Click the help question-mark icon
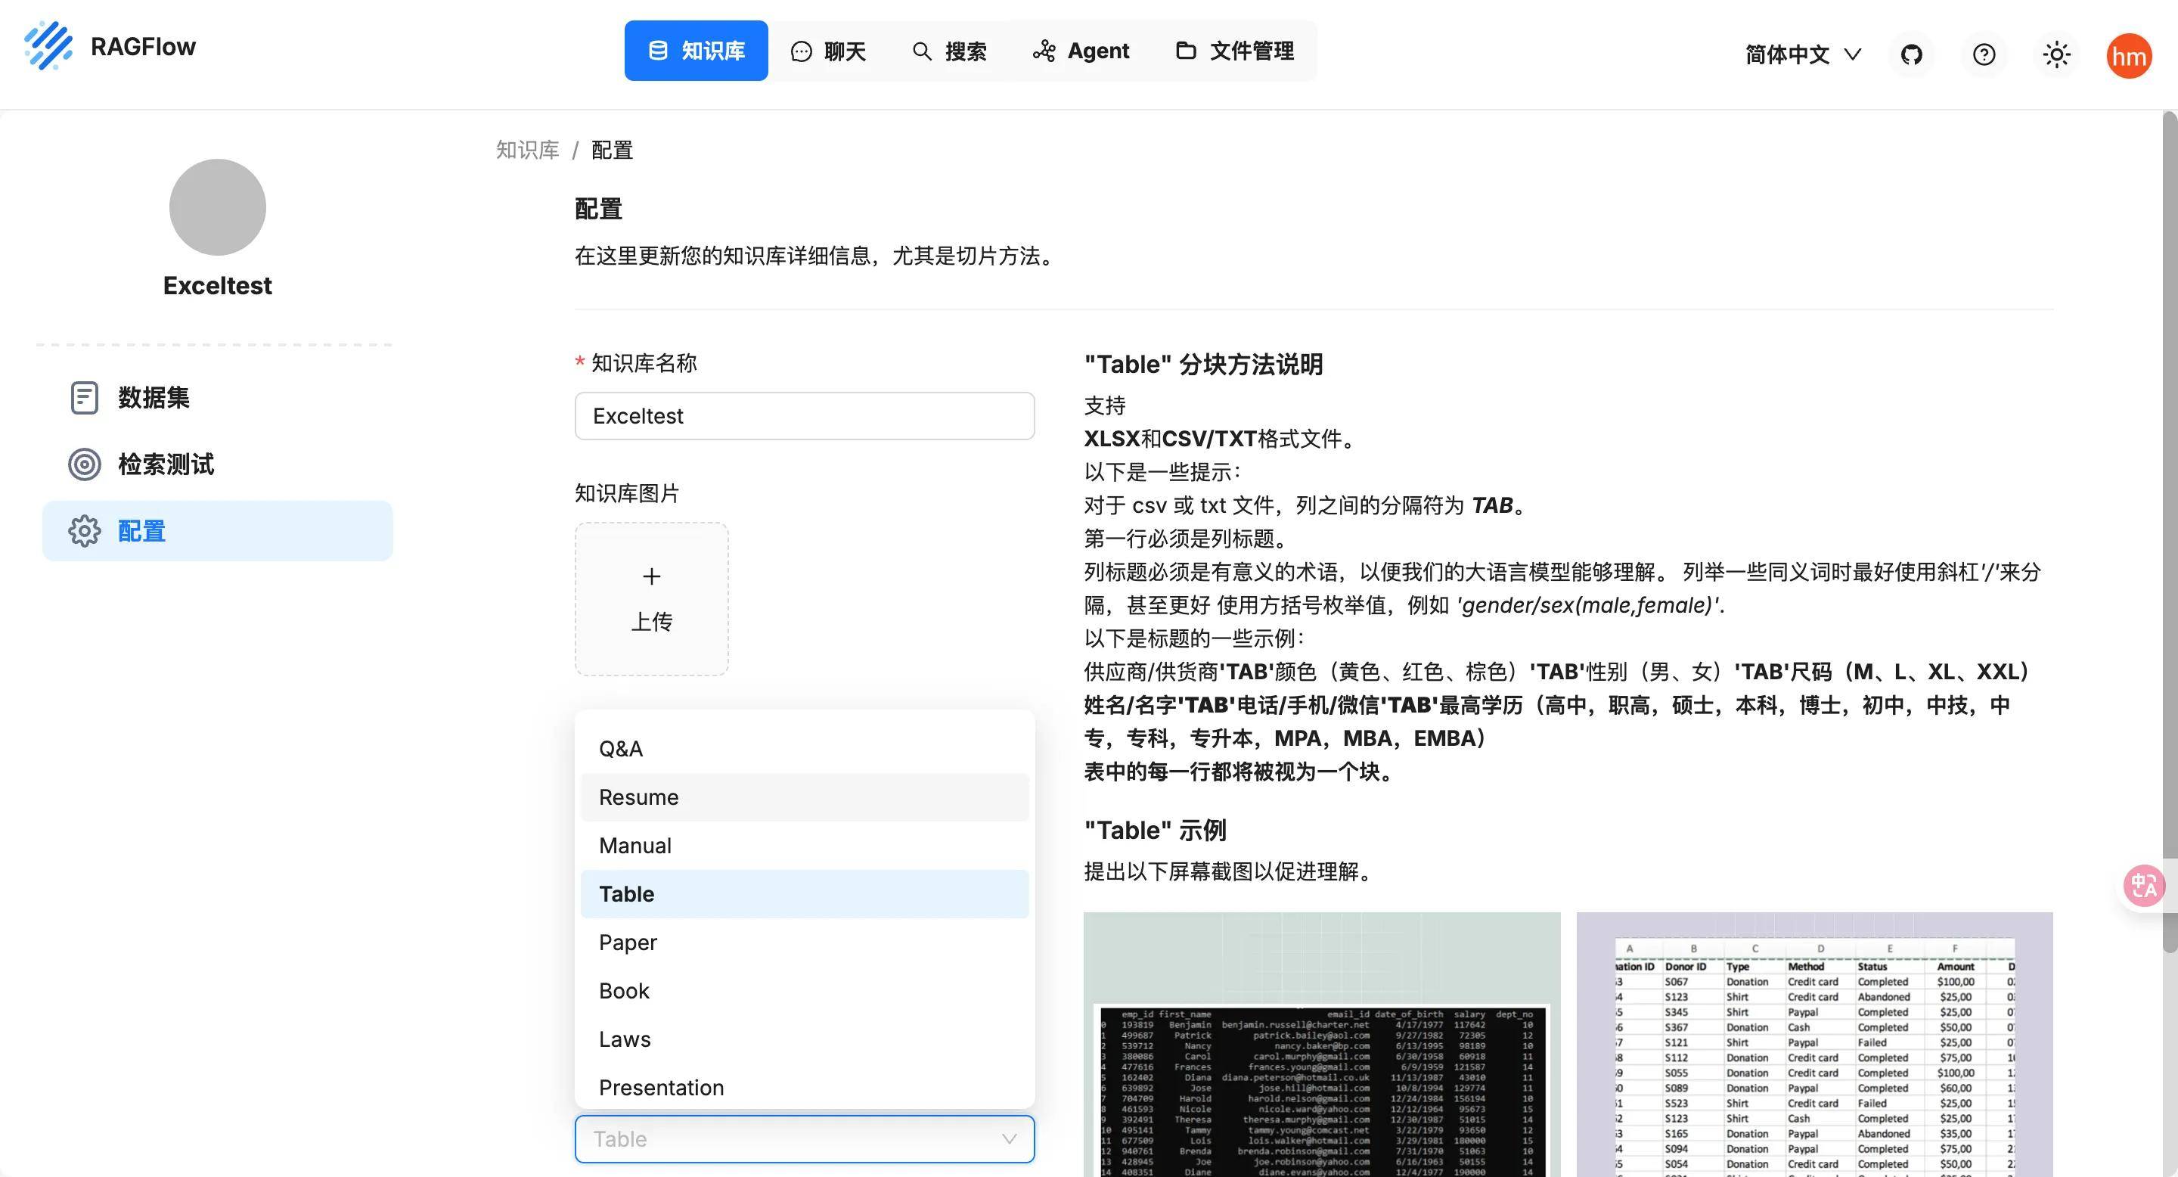Viewport: 2178px width, 1177px height. [1984, 54]
